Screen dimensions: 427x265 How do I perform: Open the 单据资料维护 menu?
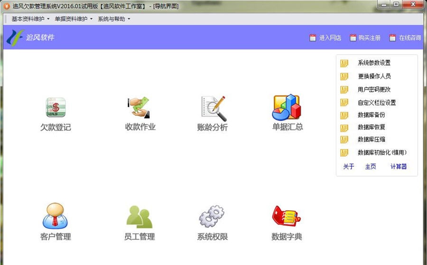[71, 19]
